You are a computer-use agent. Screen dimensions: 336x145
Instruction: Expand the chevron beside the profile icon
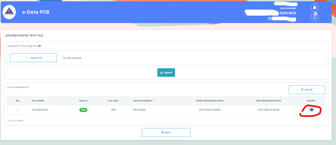click(320, 8)
